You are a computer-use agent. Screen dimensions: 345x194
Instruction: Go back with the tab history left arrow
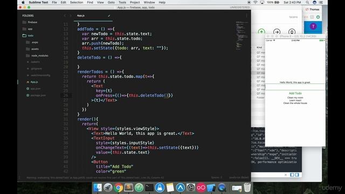point(65,16)
